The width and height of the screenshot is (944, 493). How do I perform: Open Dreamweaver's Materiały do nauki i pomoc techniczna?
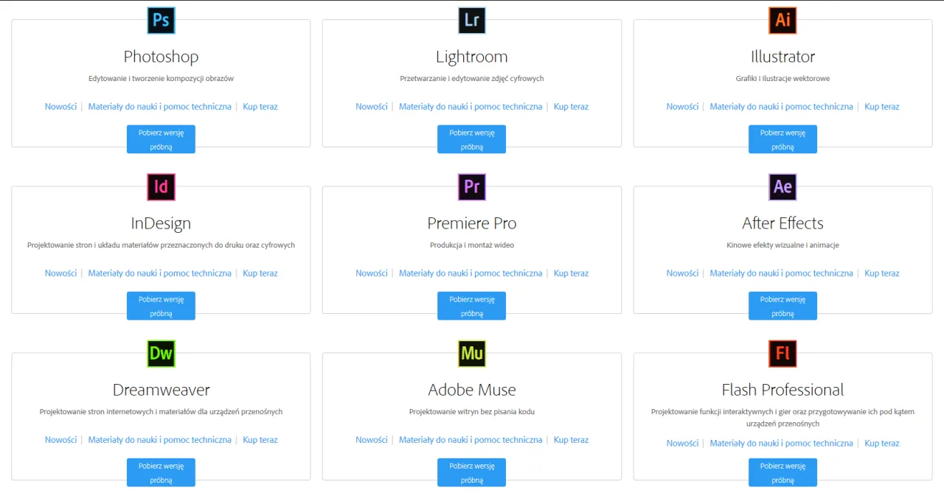tap(160, 440)
